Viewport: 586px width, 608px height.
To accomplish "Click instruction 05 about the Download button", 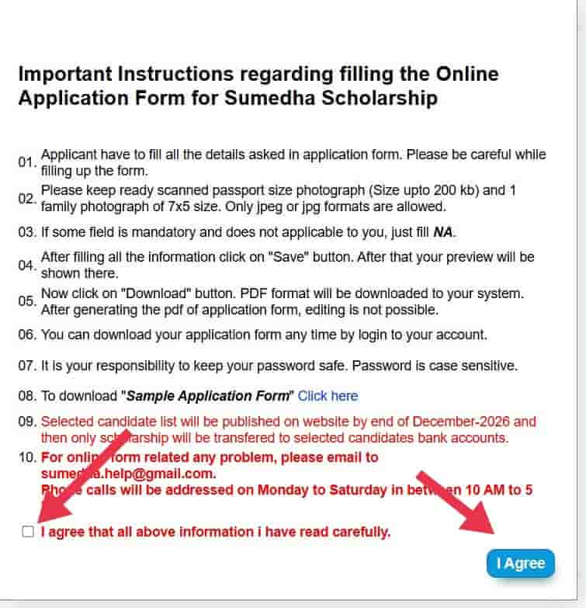I will coord(283,302).
